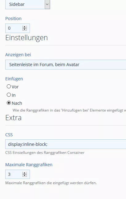This screenshot has height=199, width=126.
Task: Open the Sidebar dropdown arrow
Action: click(x=47, y=4)
